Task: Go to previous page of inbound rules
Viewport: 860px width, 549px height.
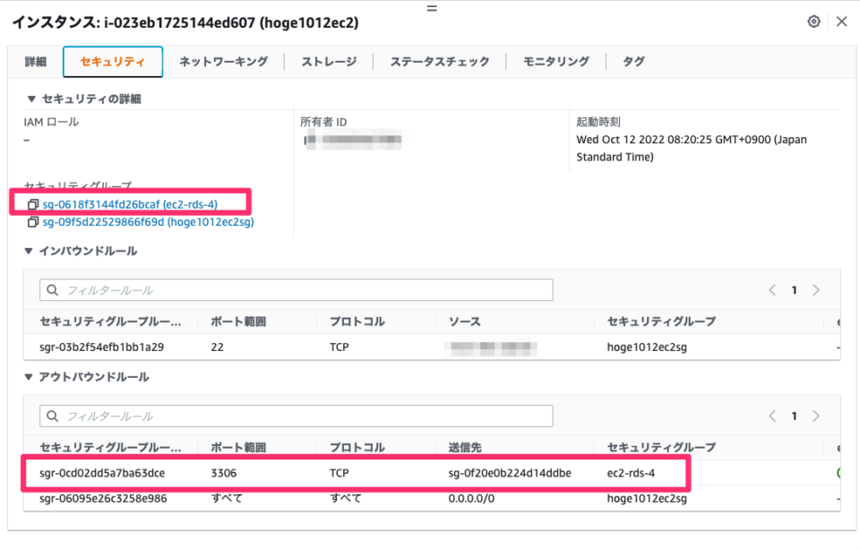Action: [772, 290]
